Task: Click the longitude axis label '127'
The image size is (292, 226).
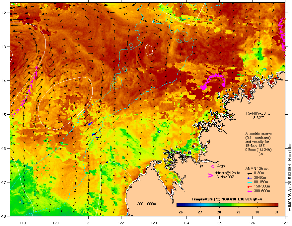Action: pos(285,223)
